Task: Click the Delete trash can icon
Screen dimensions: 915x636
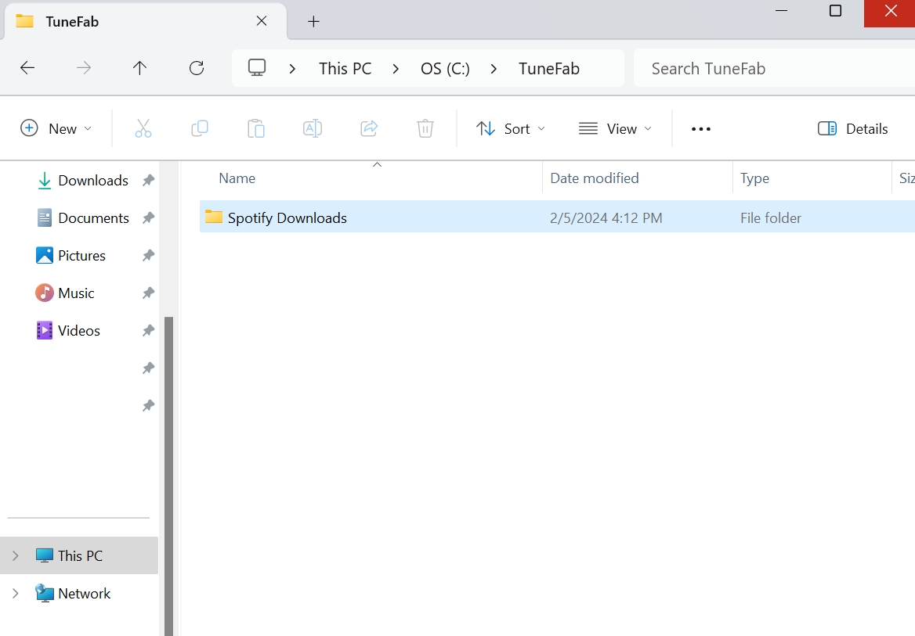Action: (425, 128)
